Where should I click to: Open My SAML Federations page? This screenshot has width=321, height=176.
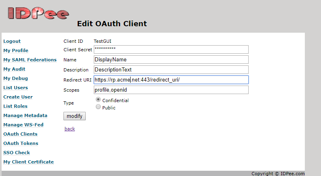coord(30,60)
